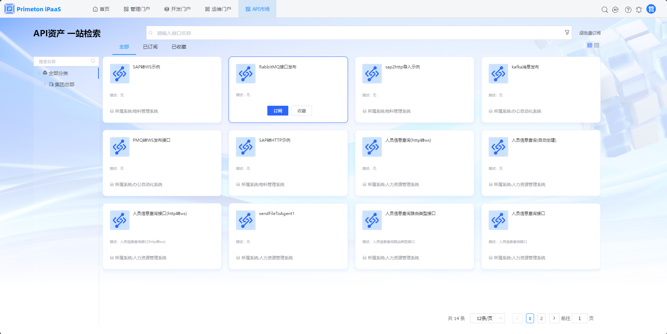Switch to the 已订阅 tab
This screenshot has height=334, width=667.
coord(150,47)
